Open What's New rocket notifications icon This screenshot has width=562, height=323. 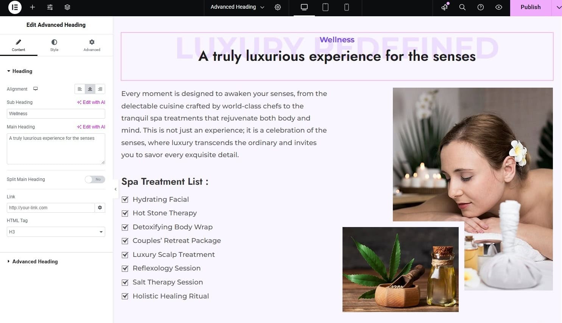coord(445,7)
